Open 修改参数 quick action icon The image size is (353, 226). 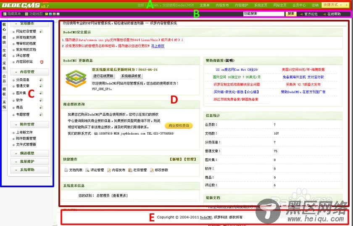(x=152, y=170)
